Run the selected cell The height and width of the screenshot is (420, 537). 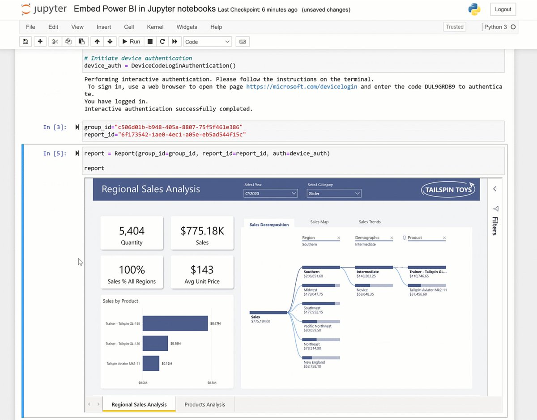click(x=131, y=42)
